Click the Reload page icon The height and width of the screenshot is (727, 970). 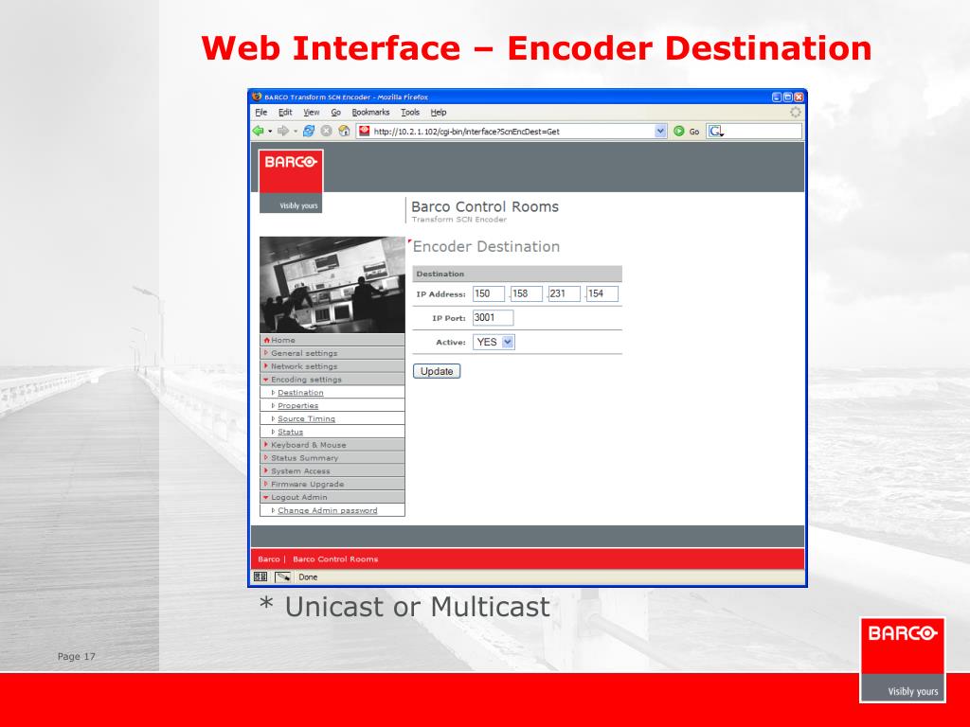pos(309,131)
